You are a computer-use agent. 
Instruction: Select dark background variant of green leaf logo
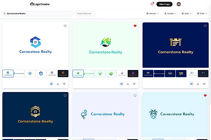(133, 73)
